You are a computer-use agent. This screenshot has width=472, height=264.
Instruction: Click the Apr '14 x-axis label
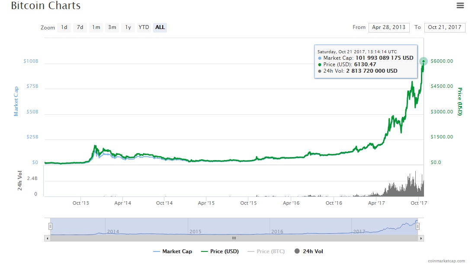(122, 203)
